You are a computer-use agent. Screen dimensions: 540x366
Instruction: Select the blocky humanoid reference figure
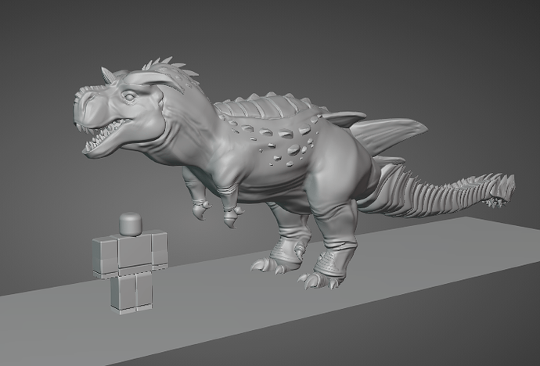tap(130, 263)
